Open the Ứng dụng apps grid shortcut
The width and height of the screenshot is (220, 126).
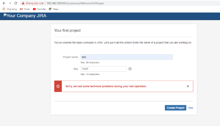coord(10,9)
